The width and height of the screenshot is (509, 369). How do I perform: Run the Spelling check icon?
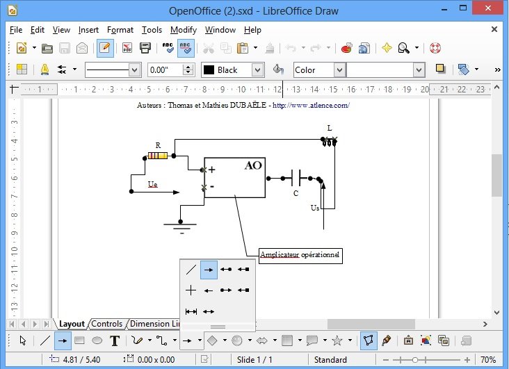[x=168, y=48]
